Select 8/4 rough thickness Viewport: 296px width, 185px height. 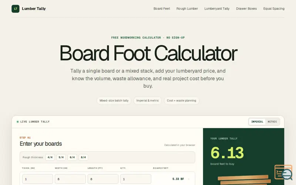click(83, 157)
